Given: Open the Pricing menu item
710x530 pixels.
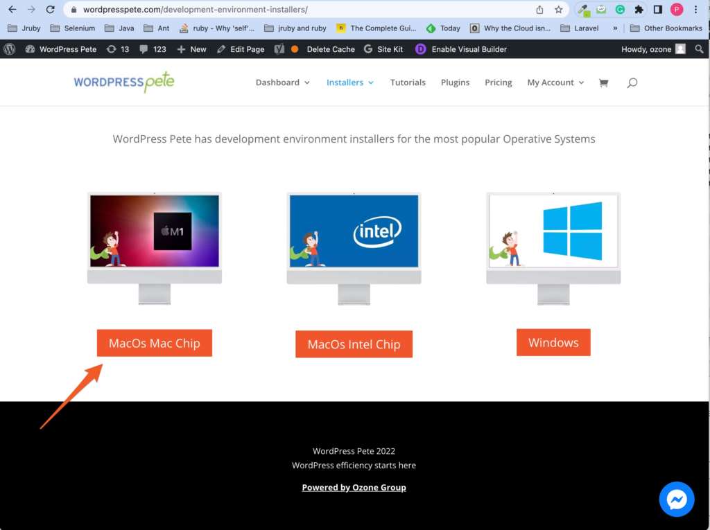Looking at the screenshot, I should pyautogui.click(x=498, y=82).
